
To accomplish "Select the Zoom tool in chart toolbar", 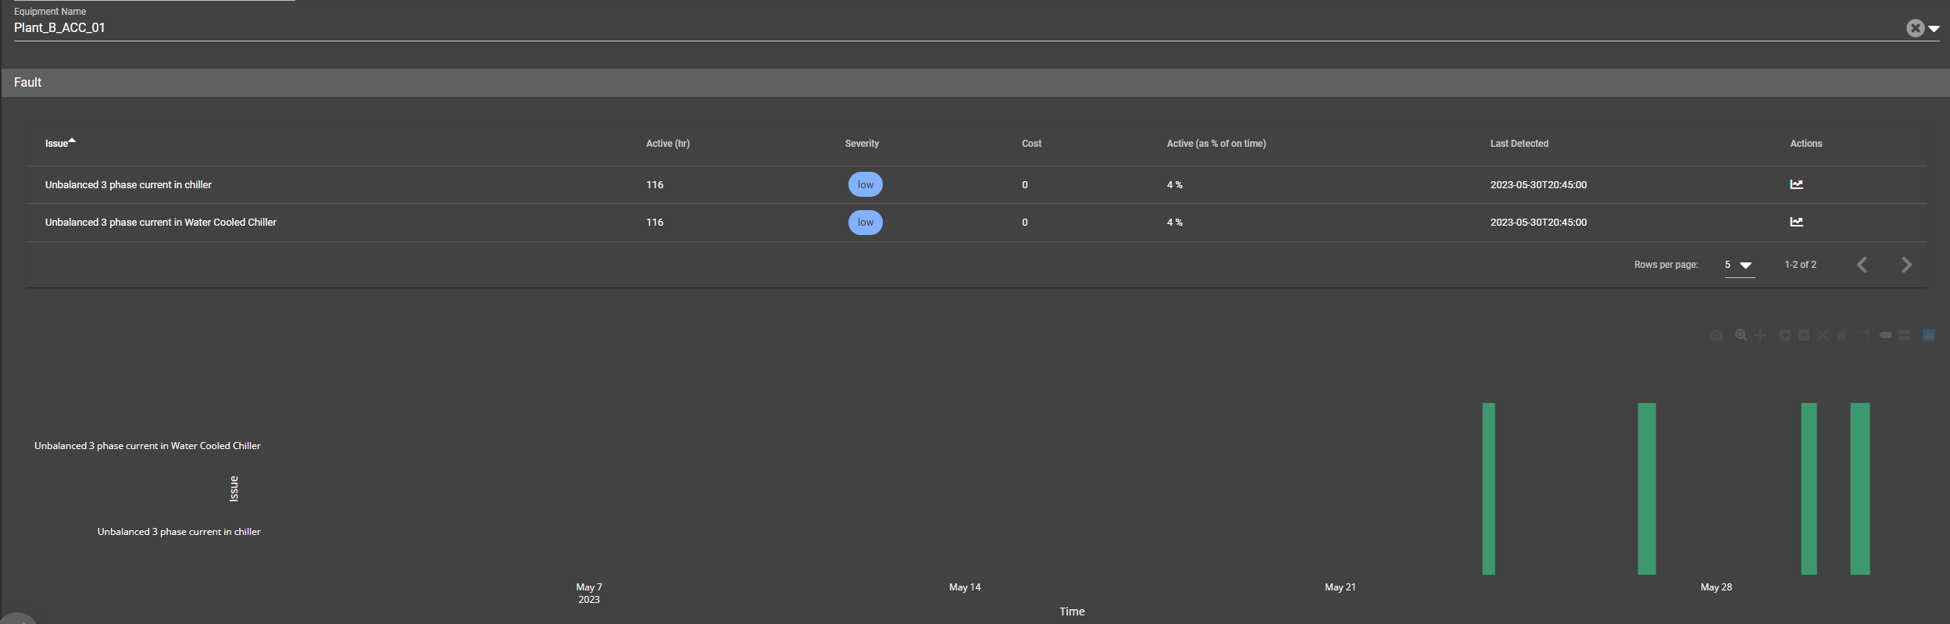I will [1741, 335].
